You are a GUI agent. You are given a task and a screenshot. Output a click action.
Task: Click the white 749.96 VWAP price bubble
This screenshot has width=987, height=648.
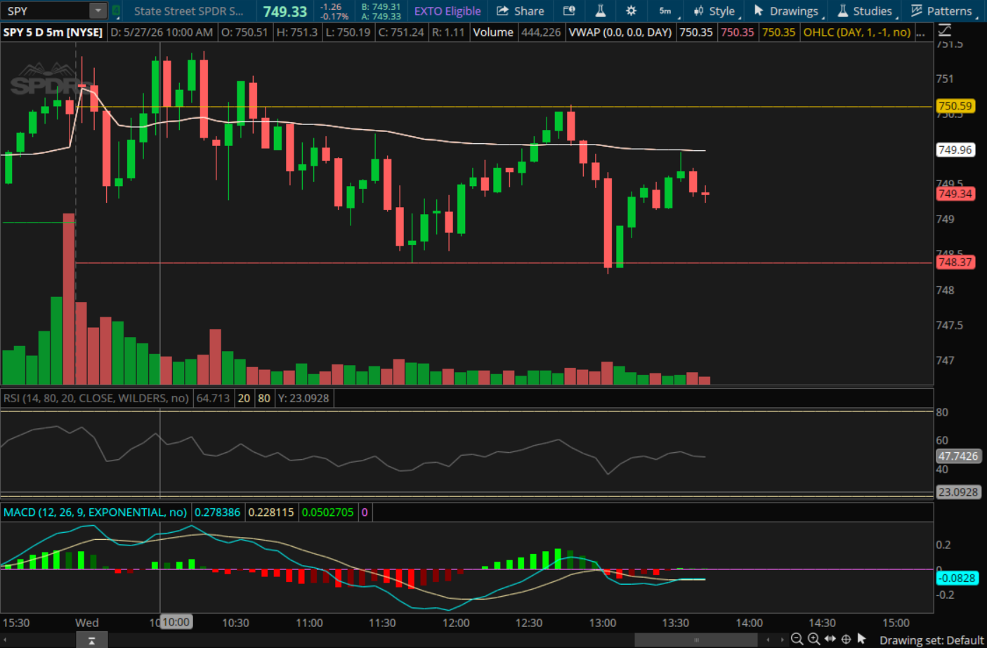pos(955,150)
